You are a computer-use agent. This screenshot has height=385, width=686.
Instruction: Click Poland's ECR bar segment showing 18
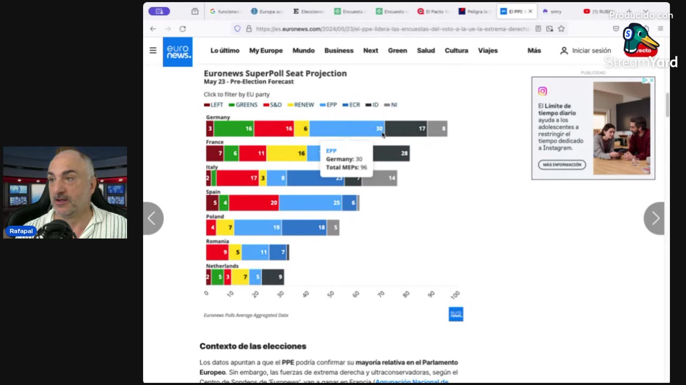pyautogui.click(x=304, y=228)
